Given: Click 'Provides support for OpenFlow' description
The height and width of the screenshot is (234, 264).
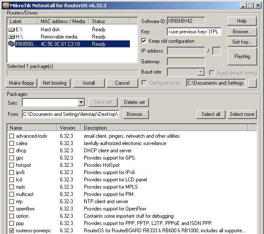Looking at the screenshot, I should 115,209.
